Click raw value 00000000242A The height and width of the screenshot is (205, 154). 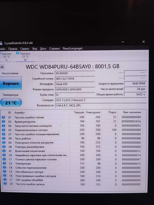pyautogui.click(x=131, y=121)
